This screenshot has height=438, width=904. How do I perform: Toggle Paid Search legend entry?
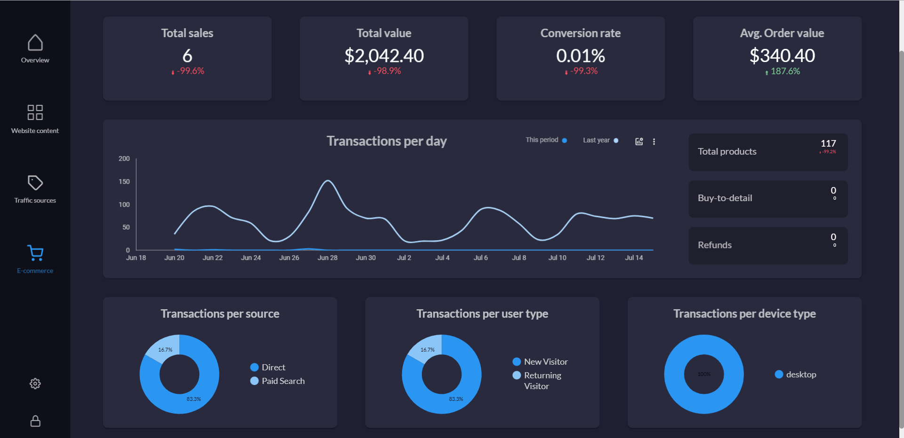277,381
